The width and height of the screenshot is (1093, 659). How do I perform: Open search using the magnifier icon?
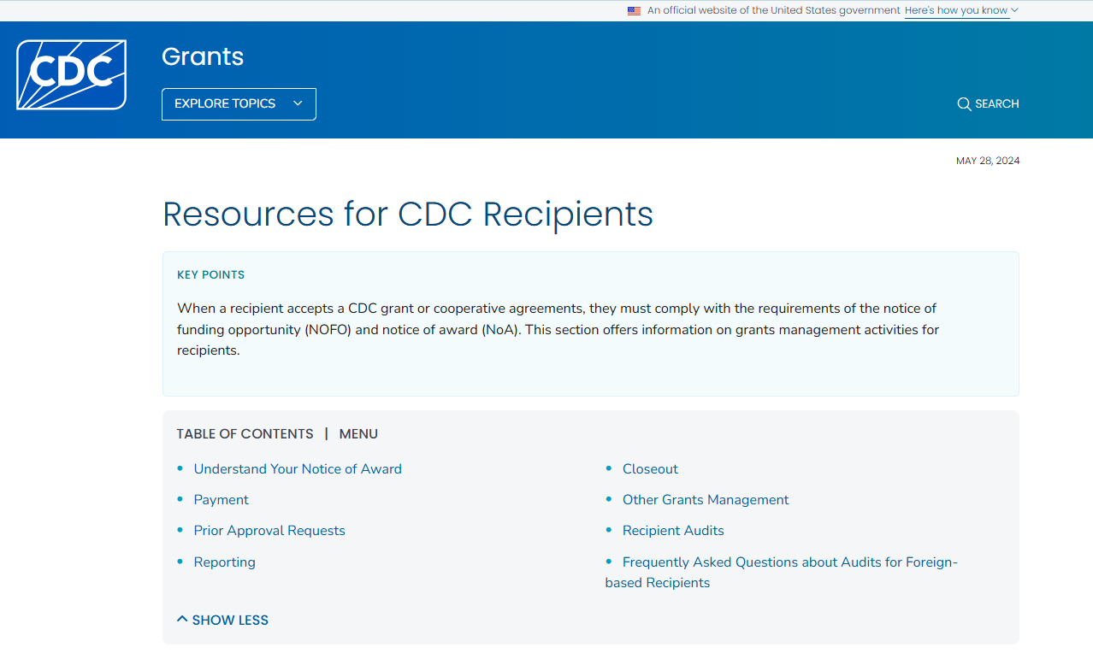click(x=965, y=103)
